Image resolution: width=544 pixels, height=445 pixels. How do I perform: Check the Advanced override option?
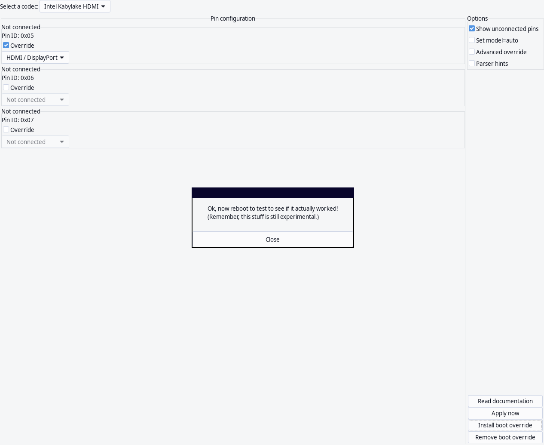472,52
